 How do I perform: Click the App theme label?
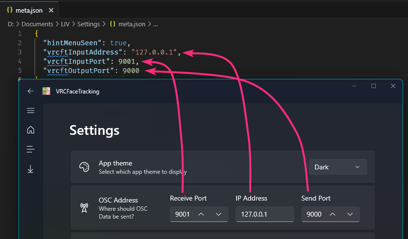[115, 163]
